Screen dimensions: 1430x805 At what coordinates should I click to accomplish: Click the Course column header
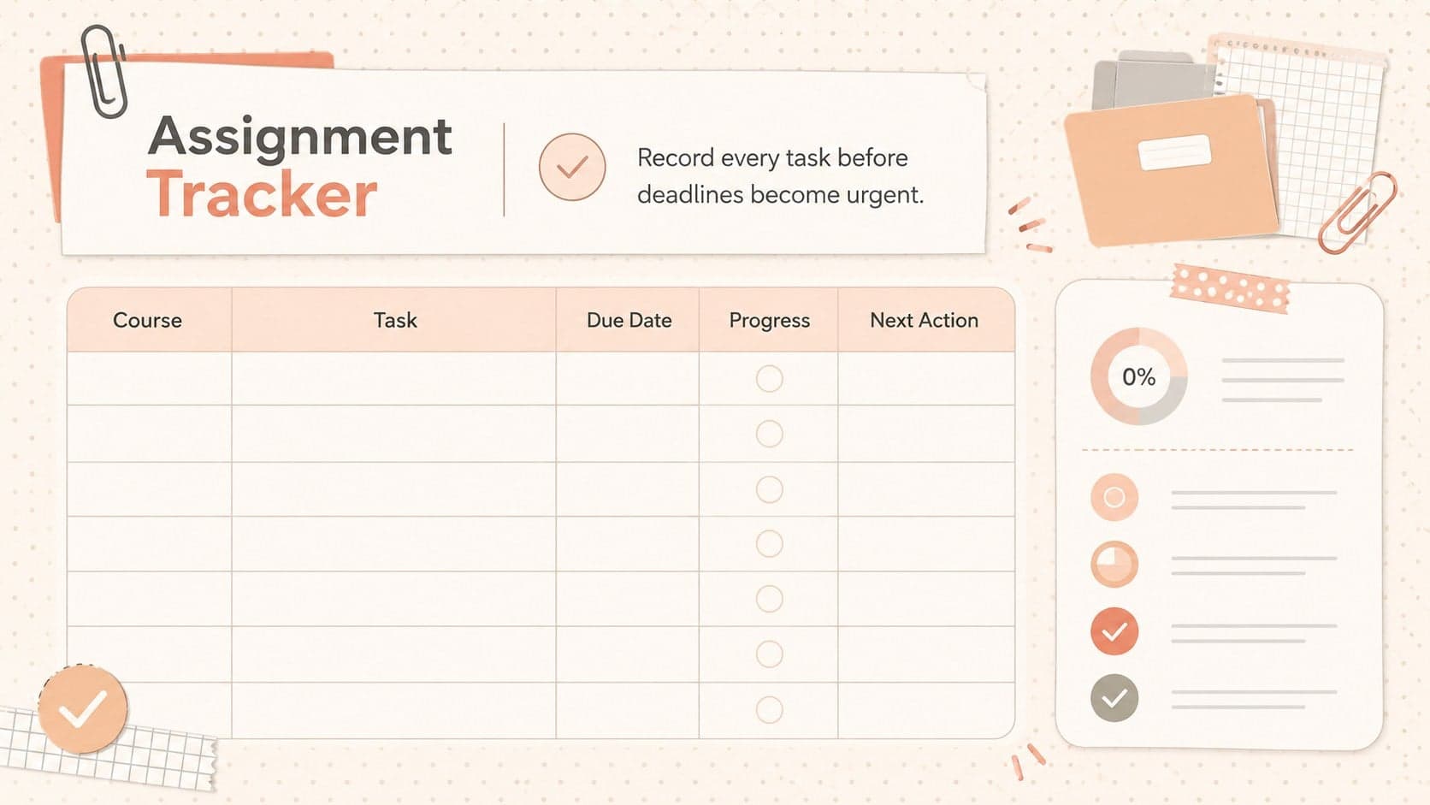(148, 320)
